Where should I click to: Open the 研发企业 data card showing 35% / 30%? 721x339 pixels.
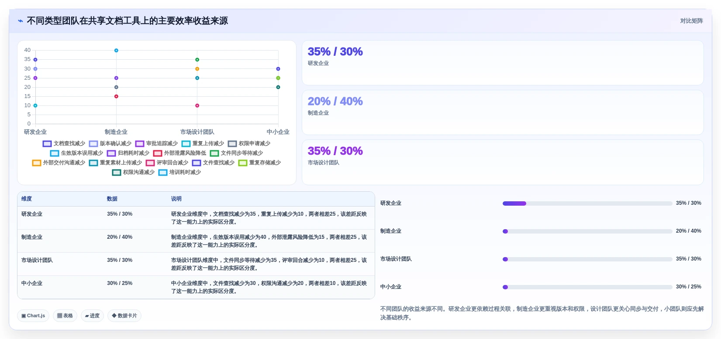coord(503,63)
